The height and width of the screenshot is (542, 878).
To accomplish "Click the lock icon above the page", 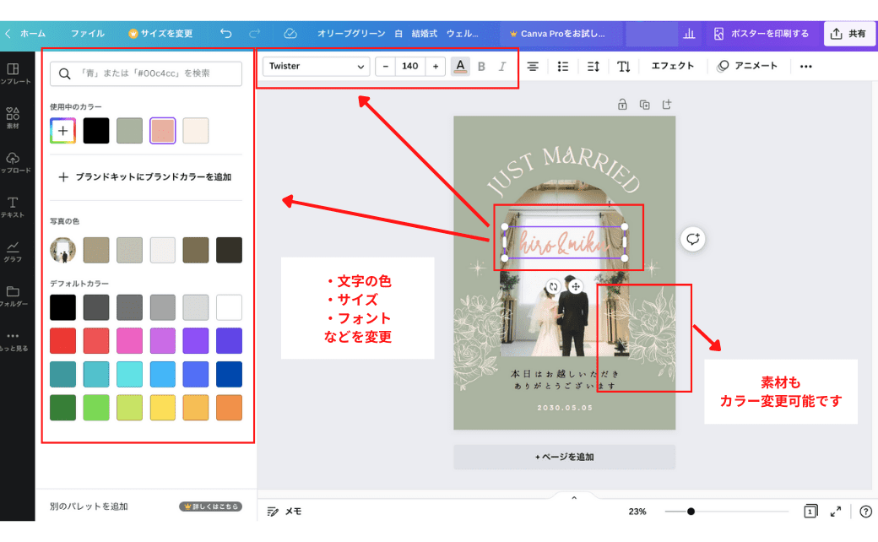I will click(622, 105).
